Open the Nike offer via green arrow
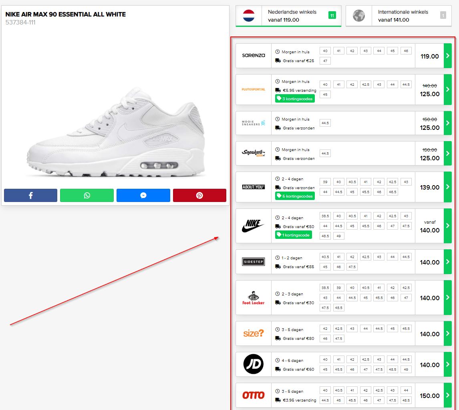459x410 pixels. (447, 226)
